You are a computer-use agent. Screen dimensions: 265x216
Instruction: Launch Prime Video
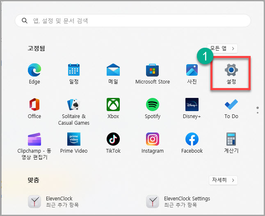[x=74, y=143]
